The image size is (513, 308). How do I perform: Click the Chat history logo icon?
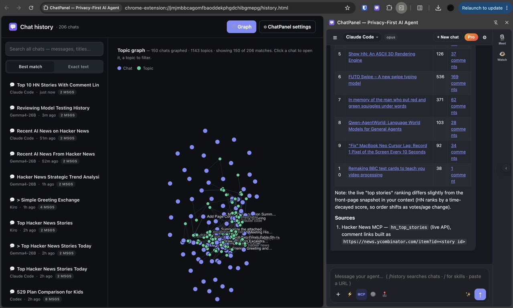[13, 27]
